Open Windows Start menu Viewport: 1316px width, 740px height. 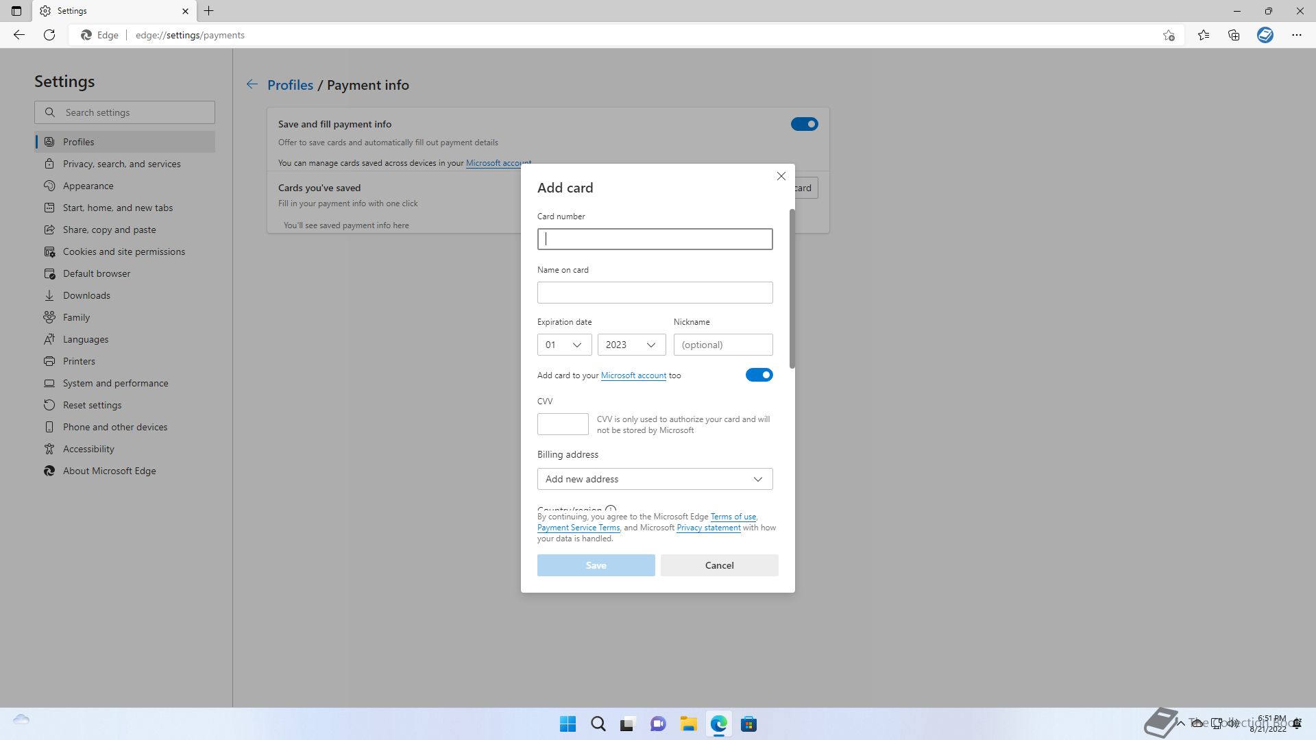pos(568,724)
